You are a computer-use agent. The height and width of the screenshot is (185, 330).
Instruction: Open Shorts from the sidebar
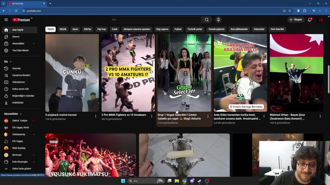[x=20, y=37]
